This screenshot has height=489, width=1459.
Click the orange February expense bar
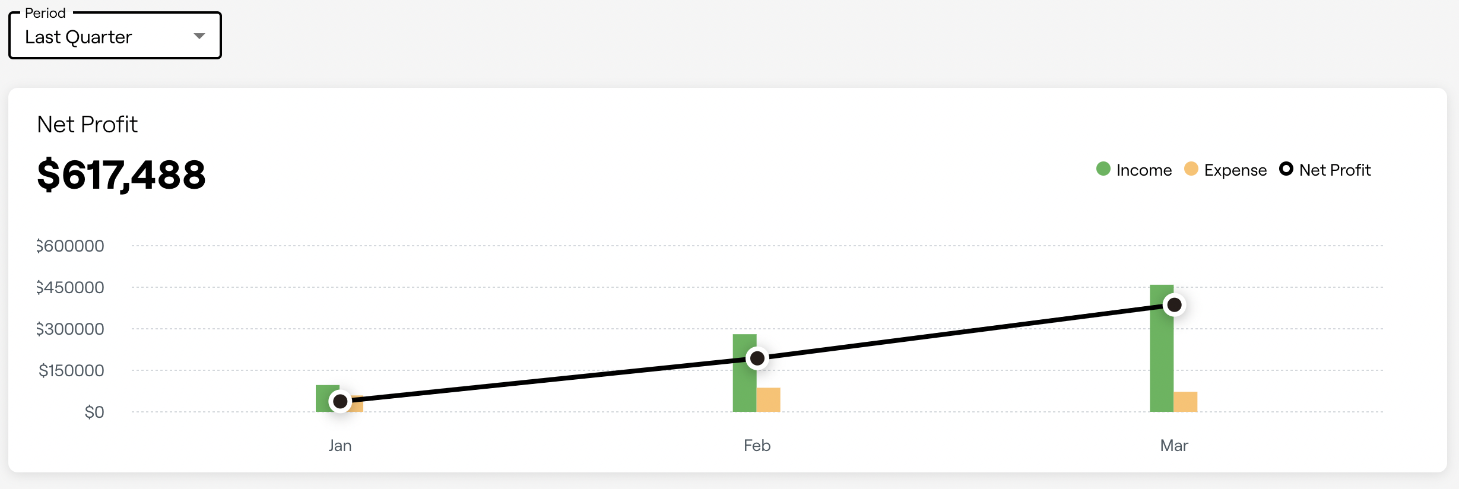[x=768, y=399]
